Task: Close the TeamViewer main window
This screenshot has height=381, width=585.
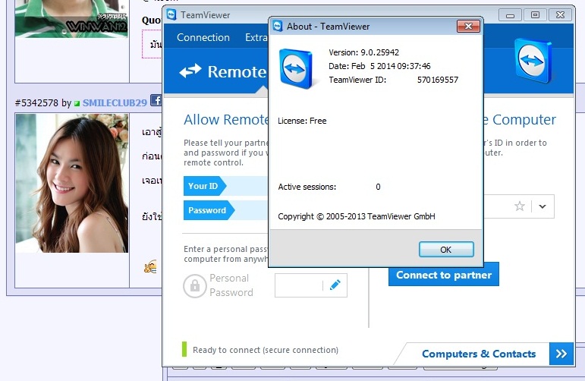Action: 560,15
